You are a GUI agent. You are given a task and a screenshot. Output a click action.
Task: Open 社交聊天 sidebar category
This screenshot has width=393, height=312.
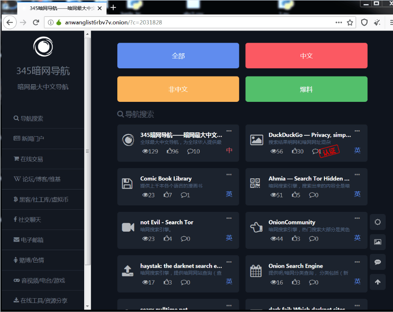[x=27, y=220]
